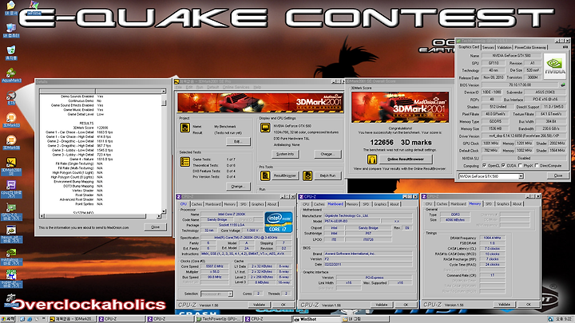Open the WinShot taskbar button
This screenshot has width=575, height=323.
pos(315,319)
